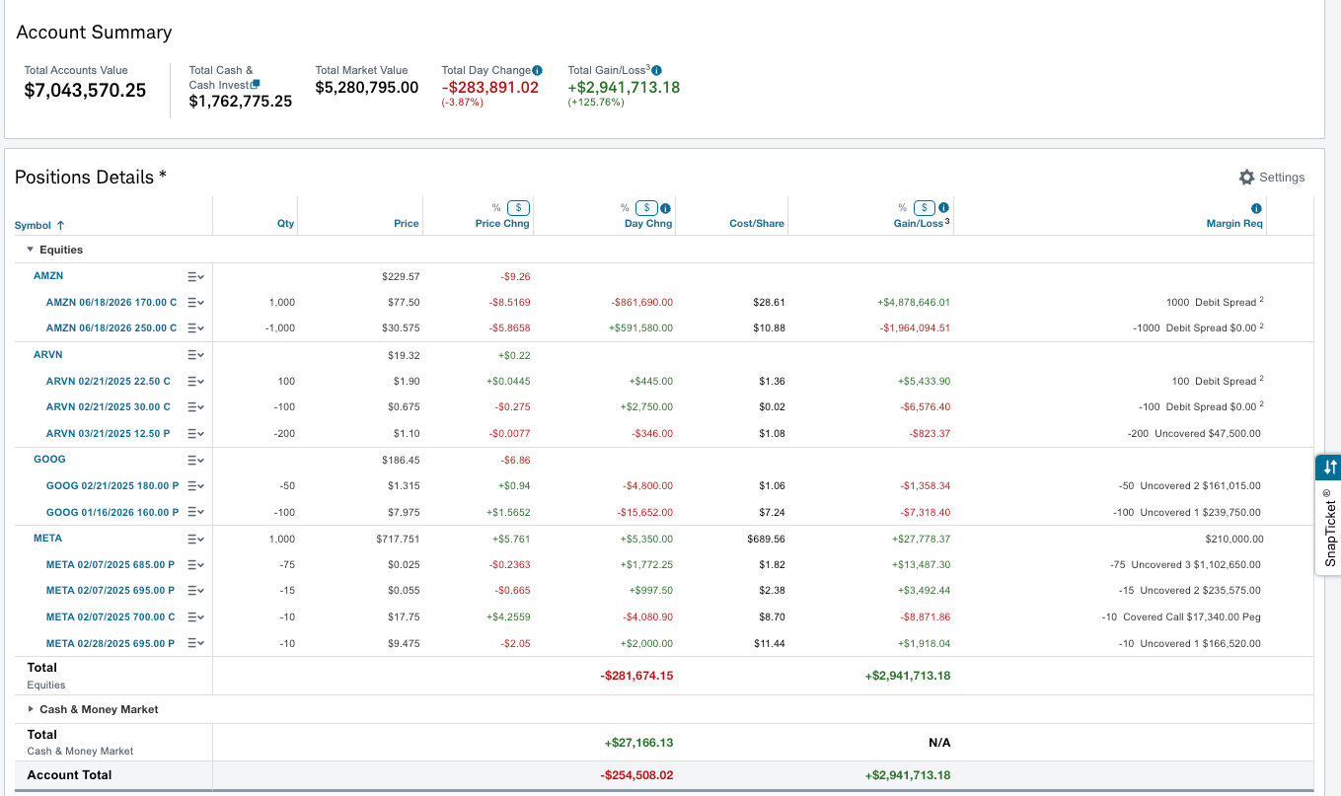Toggle the $ view for Day Chng column
The width and height of the screenshot is (1341, 796).
click(646, 208)
